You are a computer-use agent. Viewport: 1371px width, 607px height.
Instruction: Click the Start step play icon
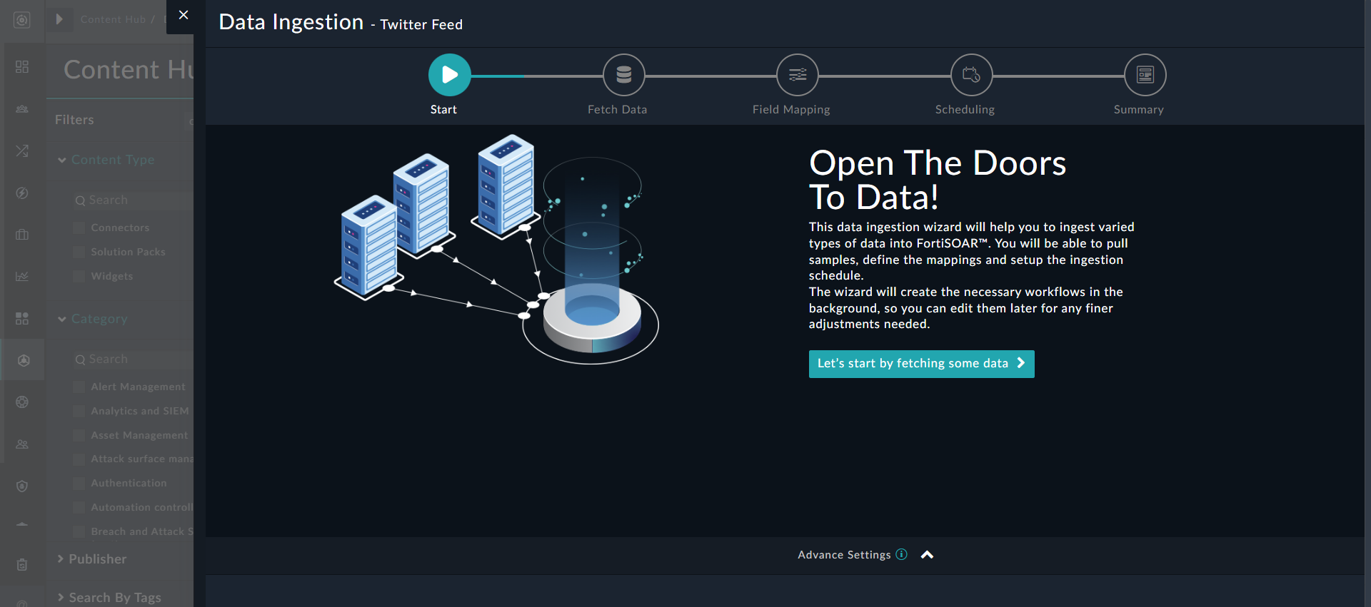click(449, 75)
